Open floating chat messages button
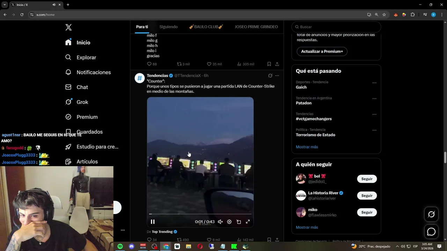 [431, 231]
